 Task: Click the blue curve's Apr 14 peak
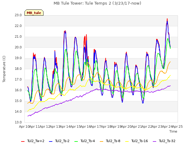[x=65, y=32]
